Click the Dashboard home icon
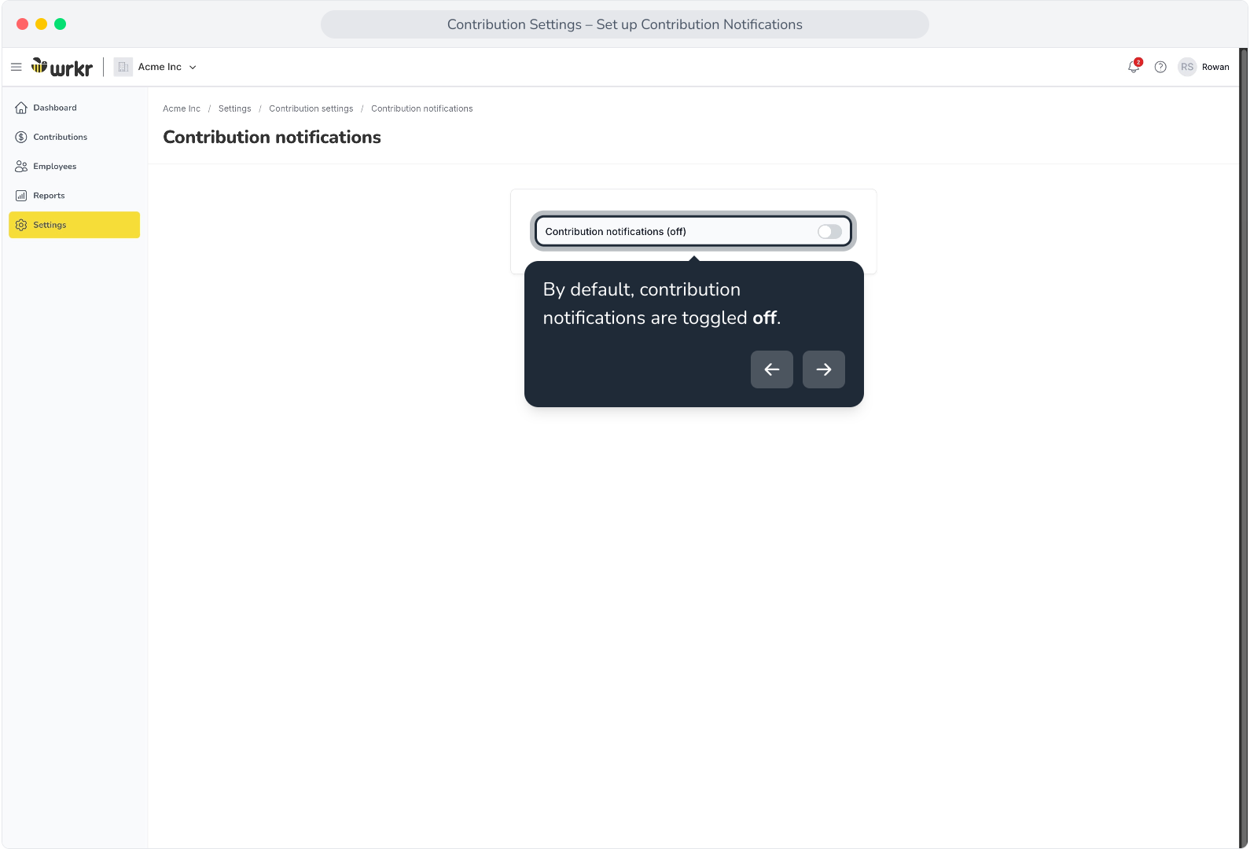Viewport: 1250px width, 849px height. [x=21, y=108]
